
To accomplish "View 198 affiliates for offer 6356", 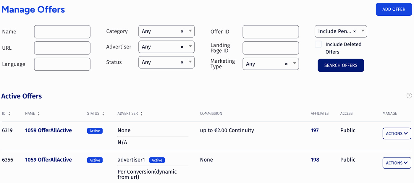I will [x=315, y=160].
